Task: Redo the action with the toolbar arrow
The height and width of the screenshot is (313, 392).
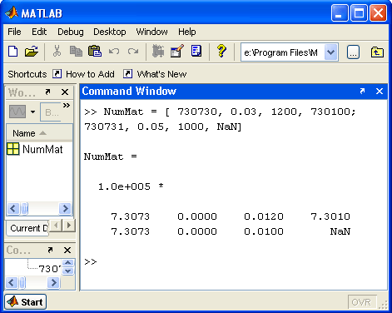Action: pyautogui.click(x=133, y=52)
